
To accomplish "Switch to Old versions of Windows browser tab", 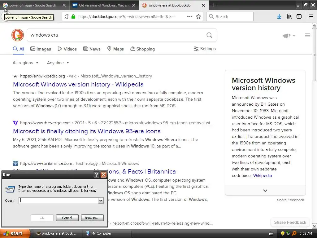I will (104, 5).
